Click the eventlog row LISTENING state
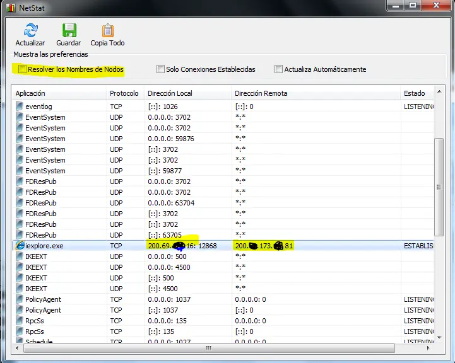The image size is (455, 363). click(x=418, y=107)
